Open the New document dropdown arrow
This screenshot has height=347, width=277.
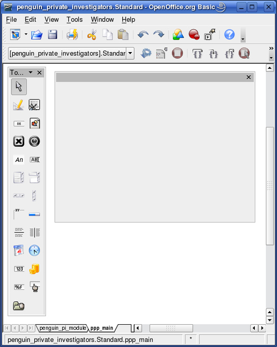coord(26,34)
